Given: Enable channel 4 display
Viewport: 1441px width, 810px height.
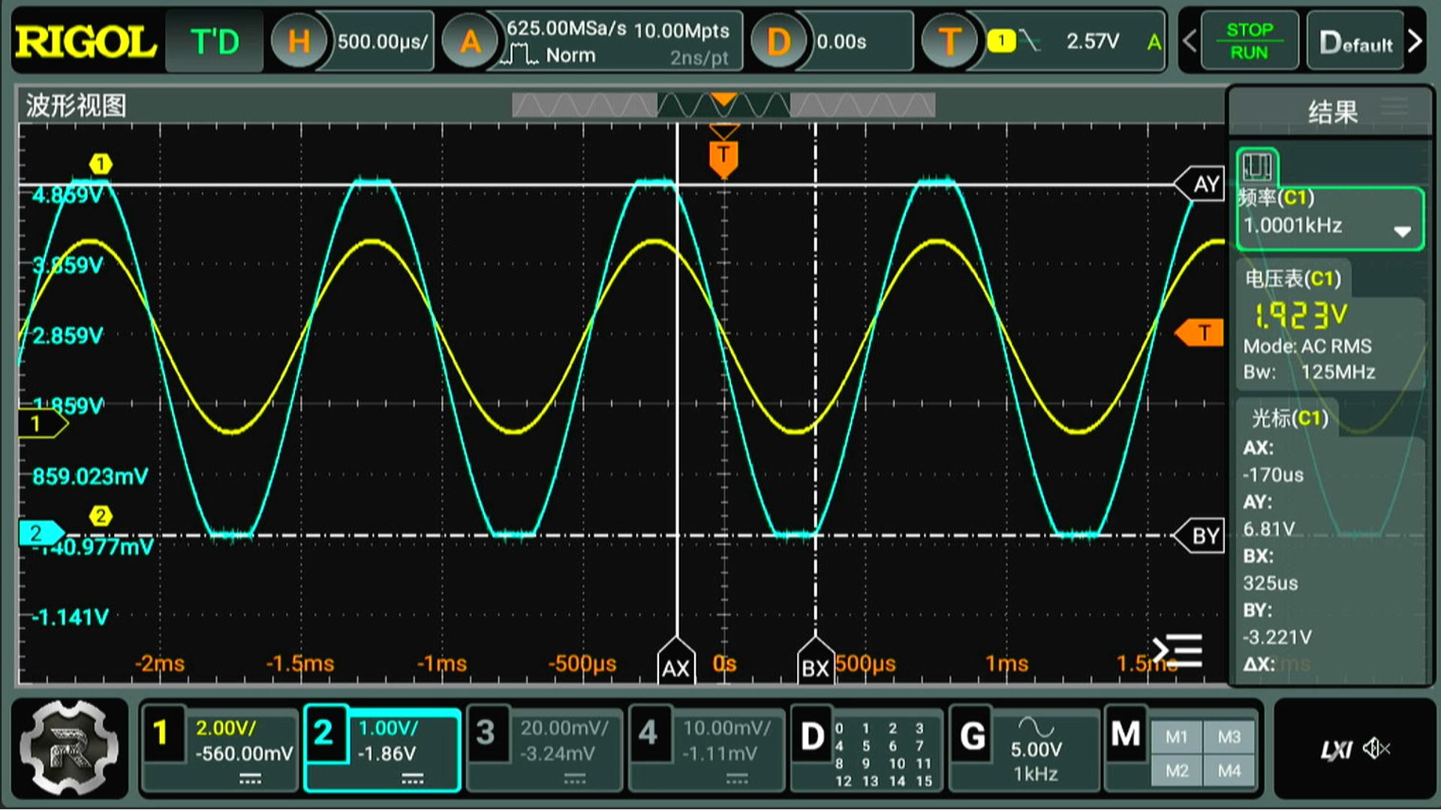Looking at the screenshot, I should pos(648,733).
